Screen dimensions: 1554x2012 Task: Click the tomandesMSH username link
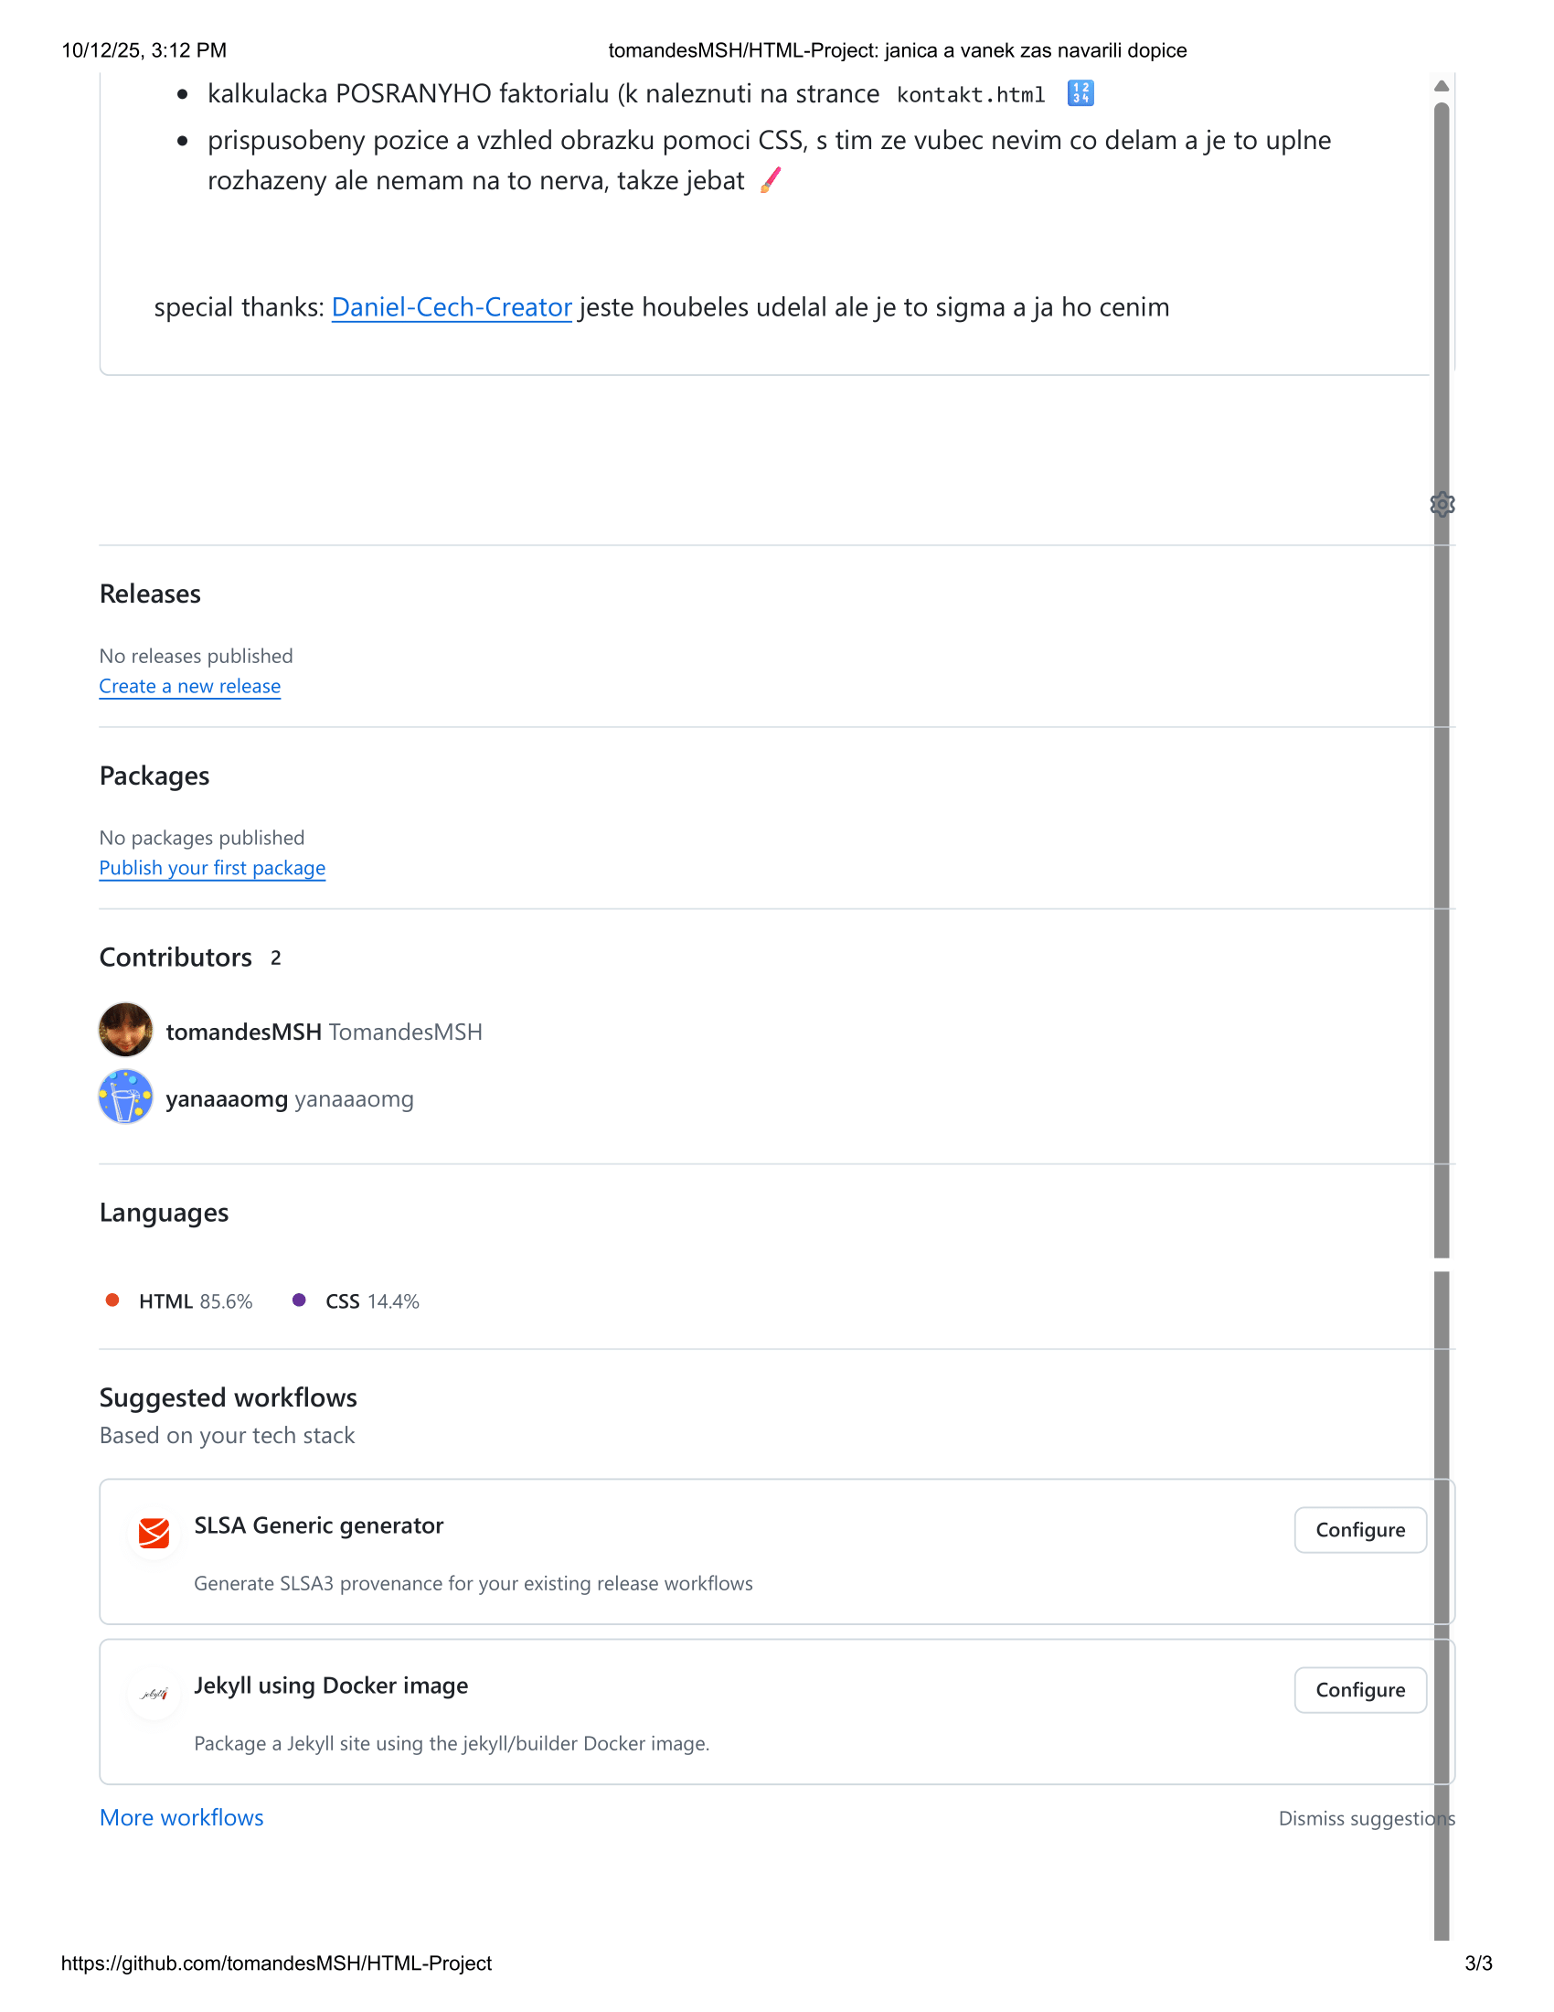point(244,1032)
